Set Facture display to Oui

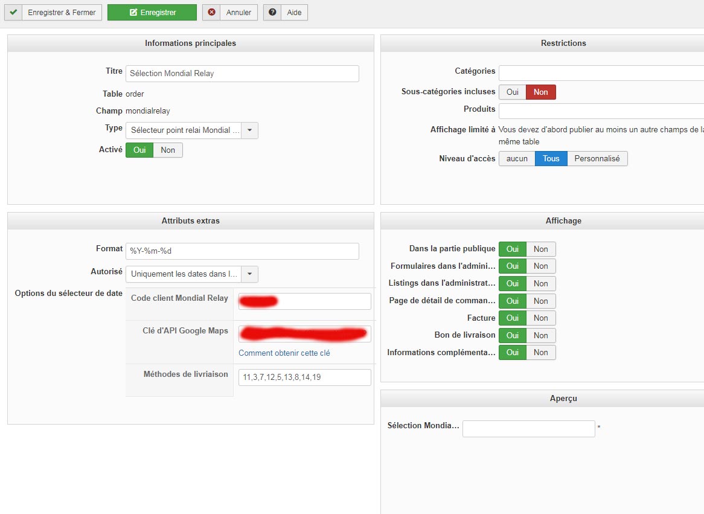click(x=512, y=318)
